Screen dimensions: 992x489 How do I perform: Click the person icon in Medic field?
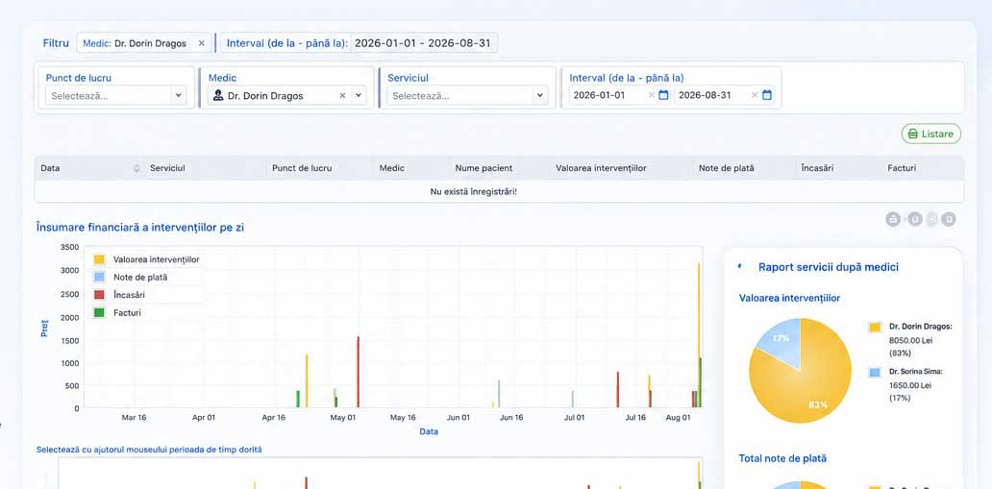(218, 95)
